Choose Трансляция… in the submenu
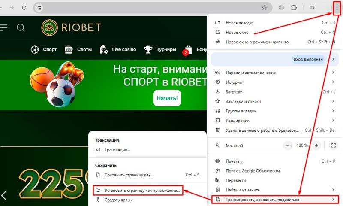The image size is (343, 206). point(147,150)
